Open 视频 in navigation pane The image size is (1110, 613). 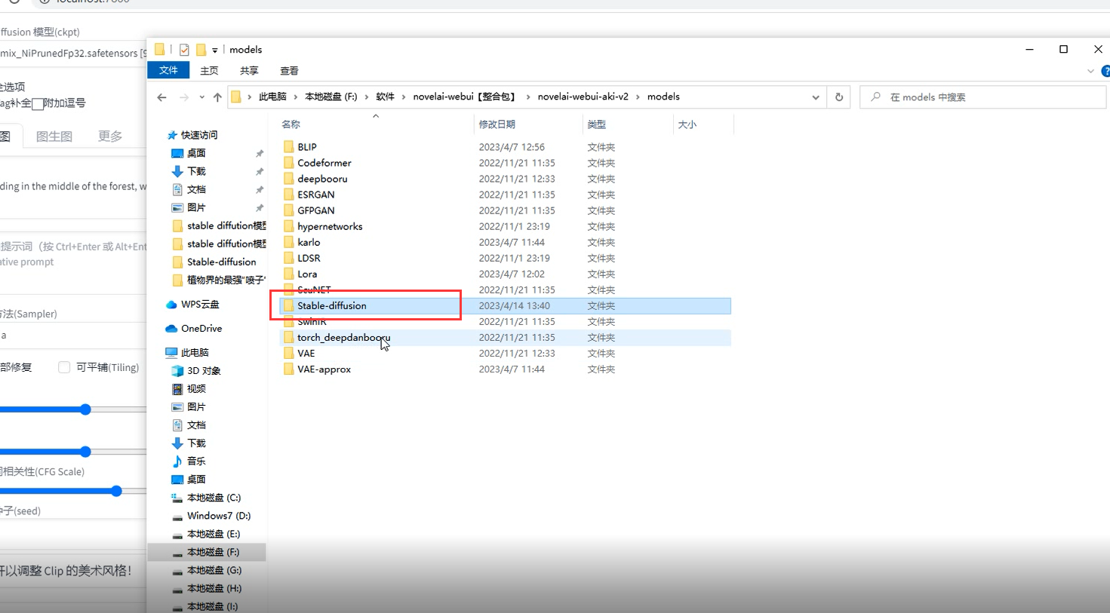196,388
